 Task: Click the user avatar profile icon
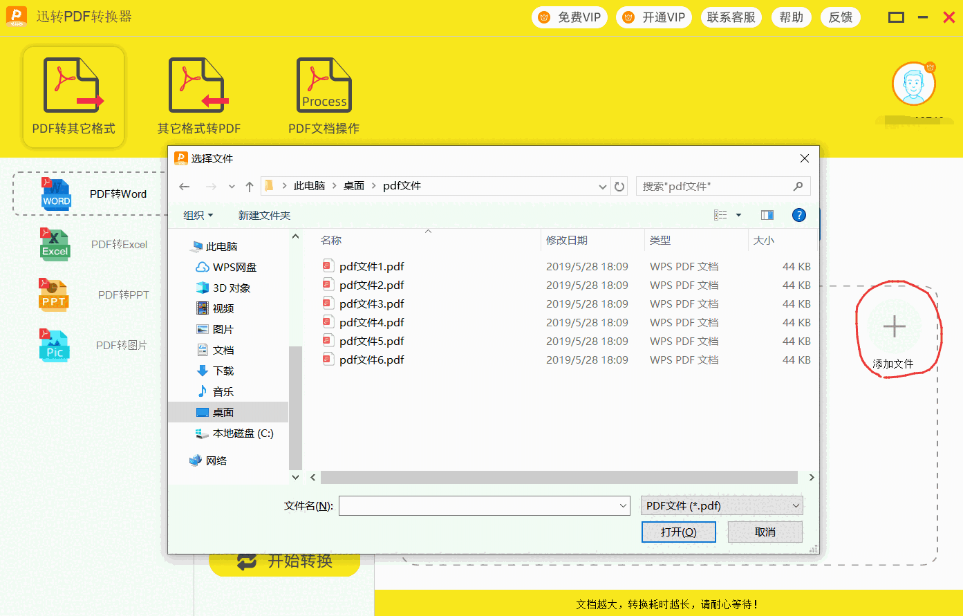[913, 84]
